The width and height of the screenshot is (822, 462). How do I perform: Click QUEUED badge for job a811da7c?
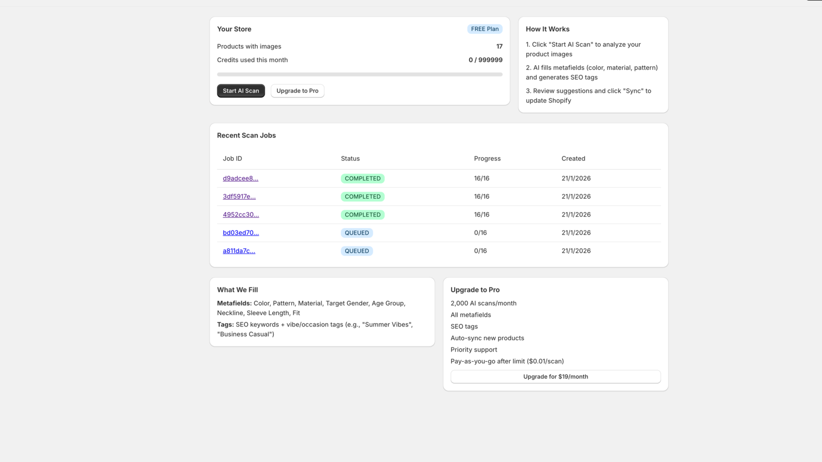click(x=357, y=251)
